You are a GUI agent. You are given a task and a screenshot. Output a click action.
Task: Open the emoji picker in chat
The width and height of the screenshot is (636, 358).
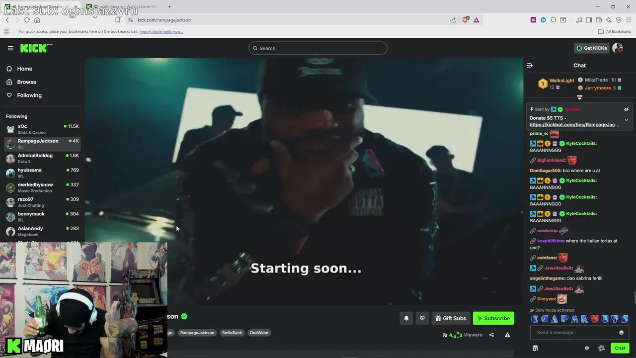click(x=621, y=333)
